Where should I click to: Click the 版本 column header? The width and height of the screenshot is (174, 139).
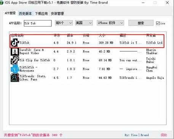tap(70, 35)
